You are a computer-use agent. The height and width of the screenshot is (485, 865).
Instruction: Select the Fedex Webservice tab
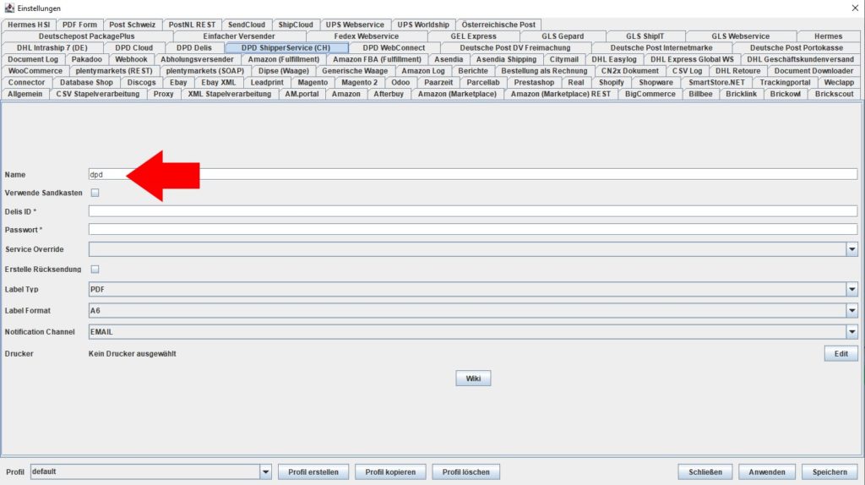(x=366, y=36)
